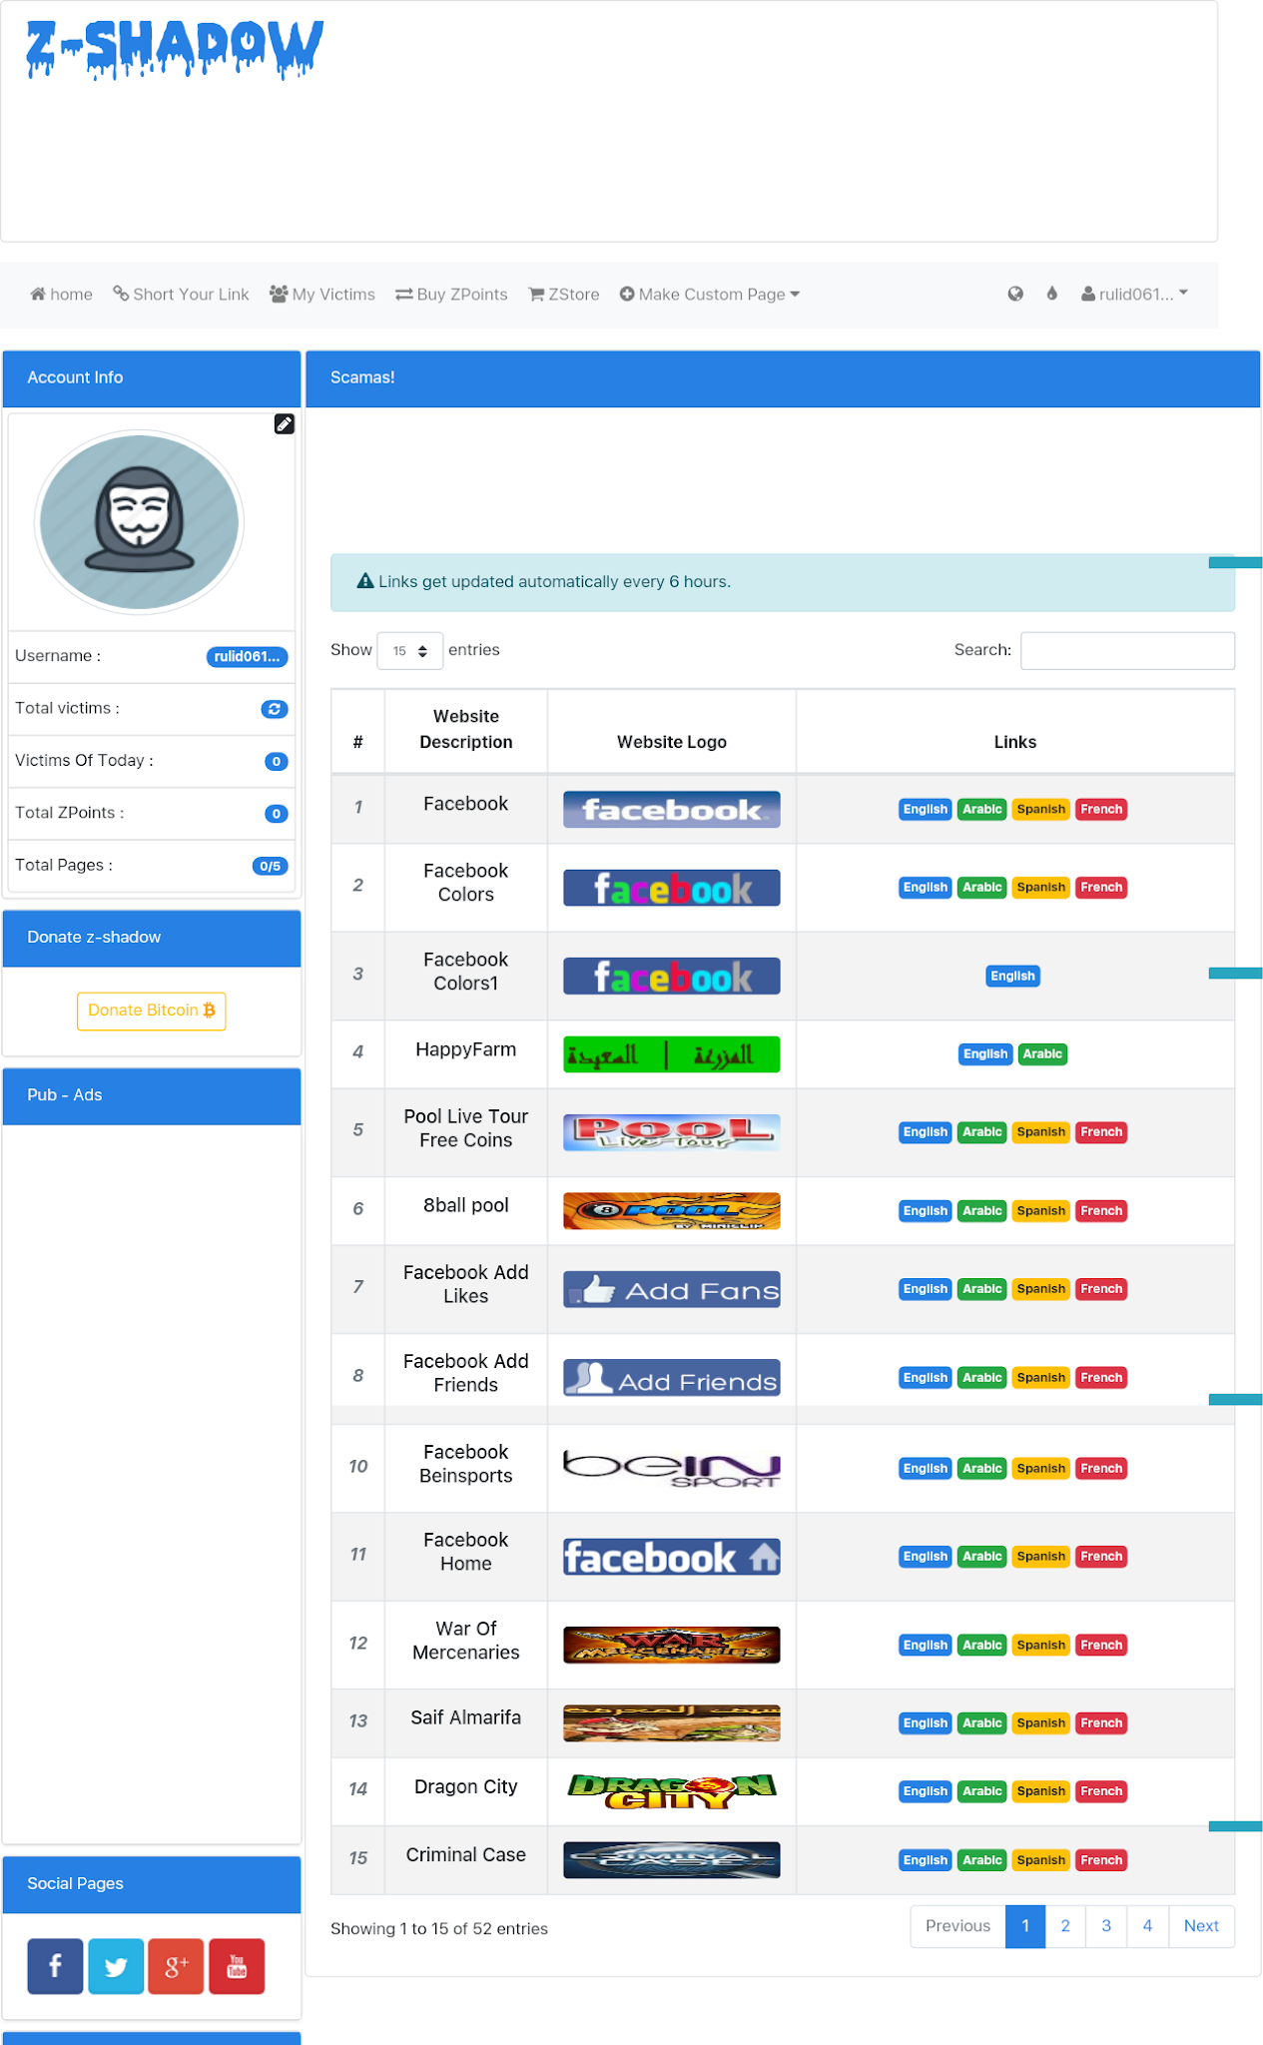The width and height of the screenshot is (1263, 2045).
Task: Click Spanish link for Facebook Add Likes
Action: pyautogui.click(x=1041, y=1289)
